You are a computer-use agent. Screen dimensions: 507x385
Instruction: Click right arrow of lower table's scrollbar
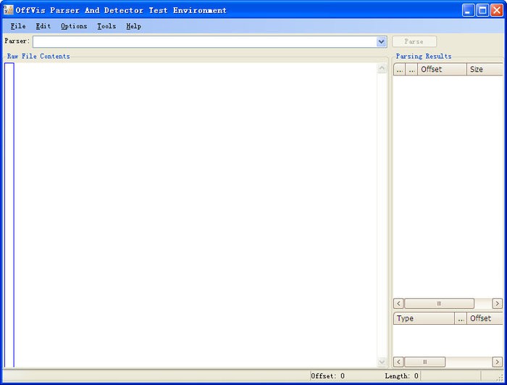point(498,362)
